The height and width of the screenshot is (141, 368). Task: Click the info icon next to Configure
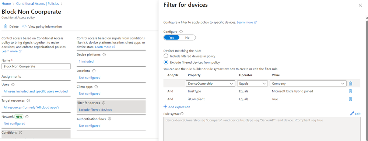pyautogui.click(x=181, y=31)
